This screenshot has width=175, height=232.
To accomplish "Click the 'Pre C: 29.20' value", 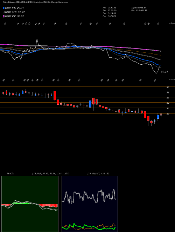I will click(x=110, y=16).
